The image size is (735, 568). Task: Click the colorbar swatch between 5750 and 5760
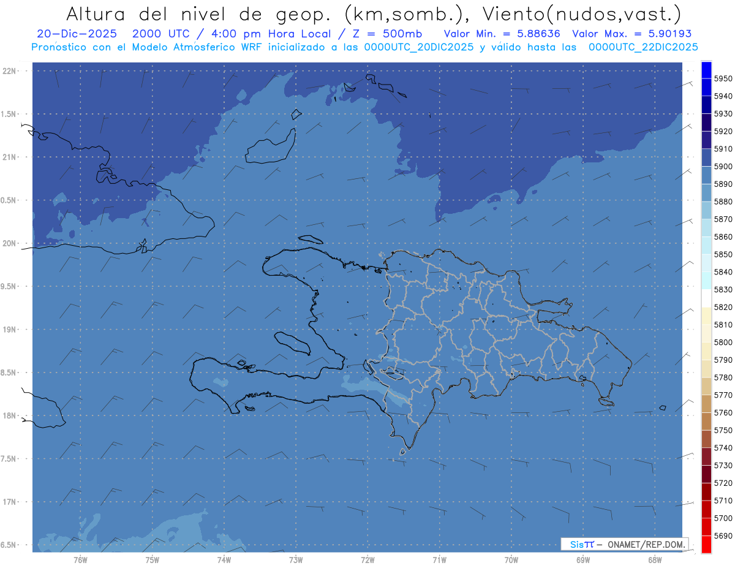[706, 421]
